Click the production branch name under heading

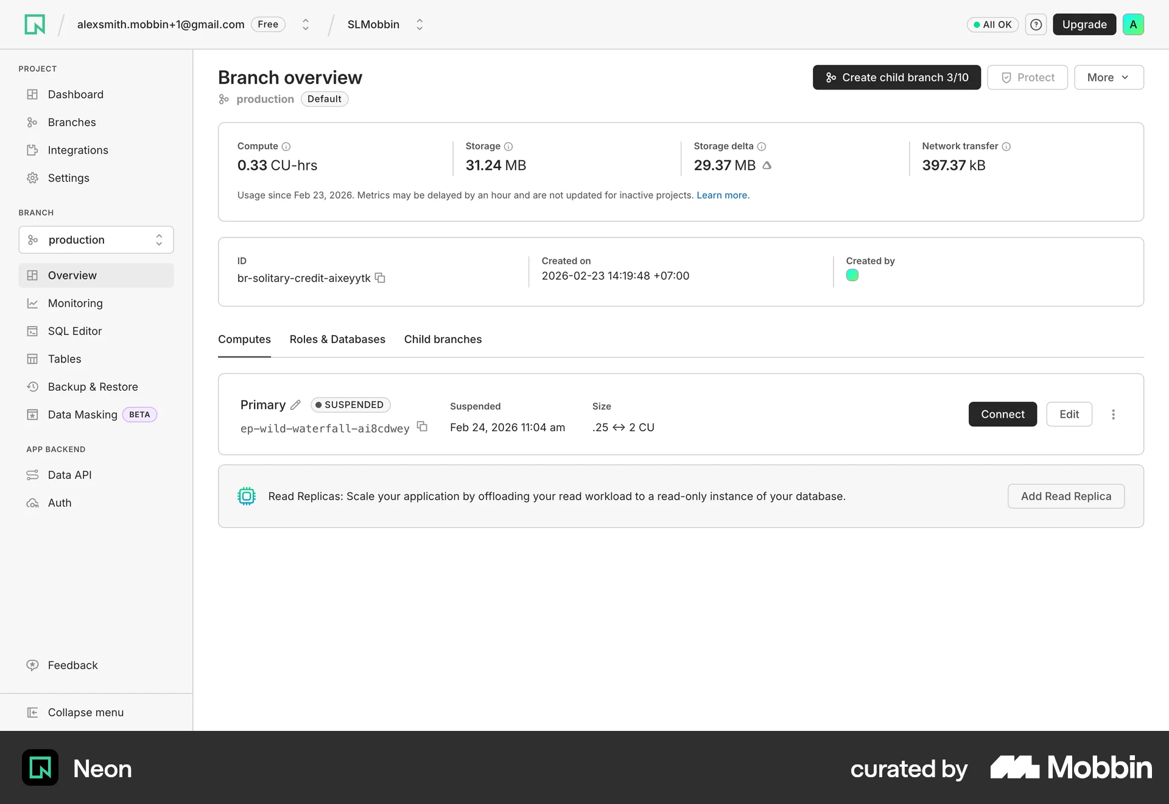(x=265, y=99)
